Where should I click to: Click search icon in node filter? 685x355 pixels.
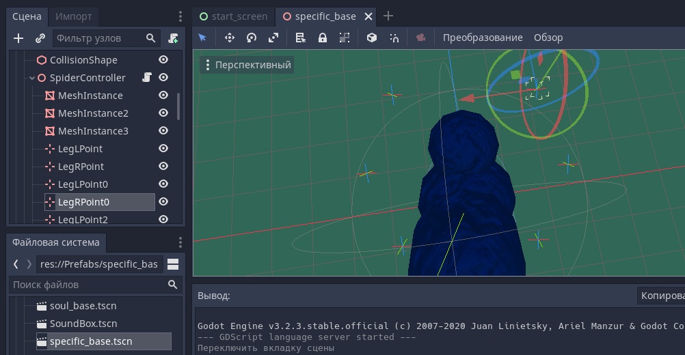pos(150,38)
